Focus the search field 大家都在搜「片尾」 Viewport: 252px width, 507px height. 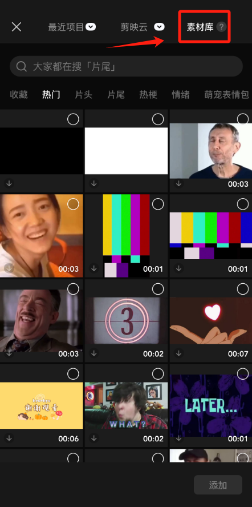click(126, 67)
